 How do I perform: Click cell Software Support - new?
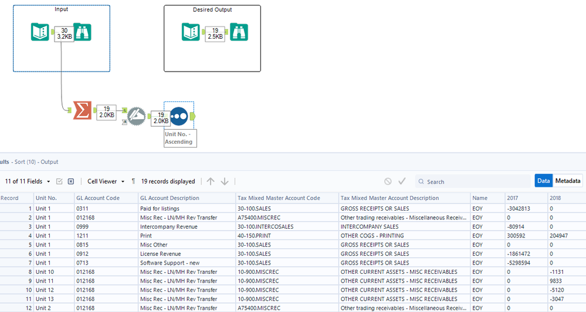(187, 263)
